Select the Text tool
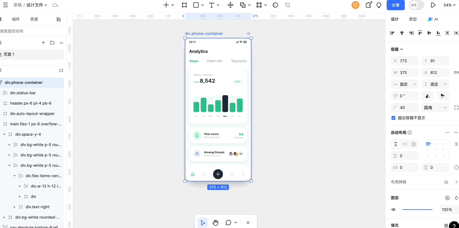 click(x=212, y=5)
